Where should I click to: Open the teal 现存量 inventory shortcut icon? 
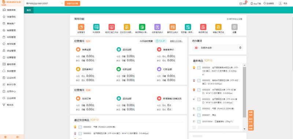188,27
